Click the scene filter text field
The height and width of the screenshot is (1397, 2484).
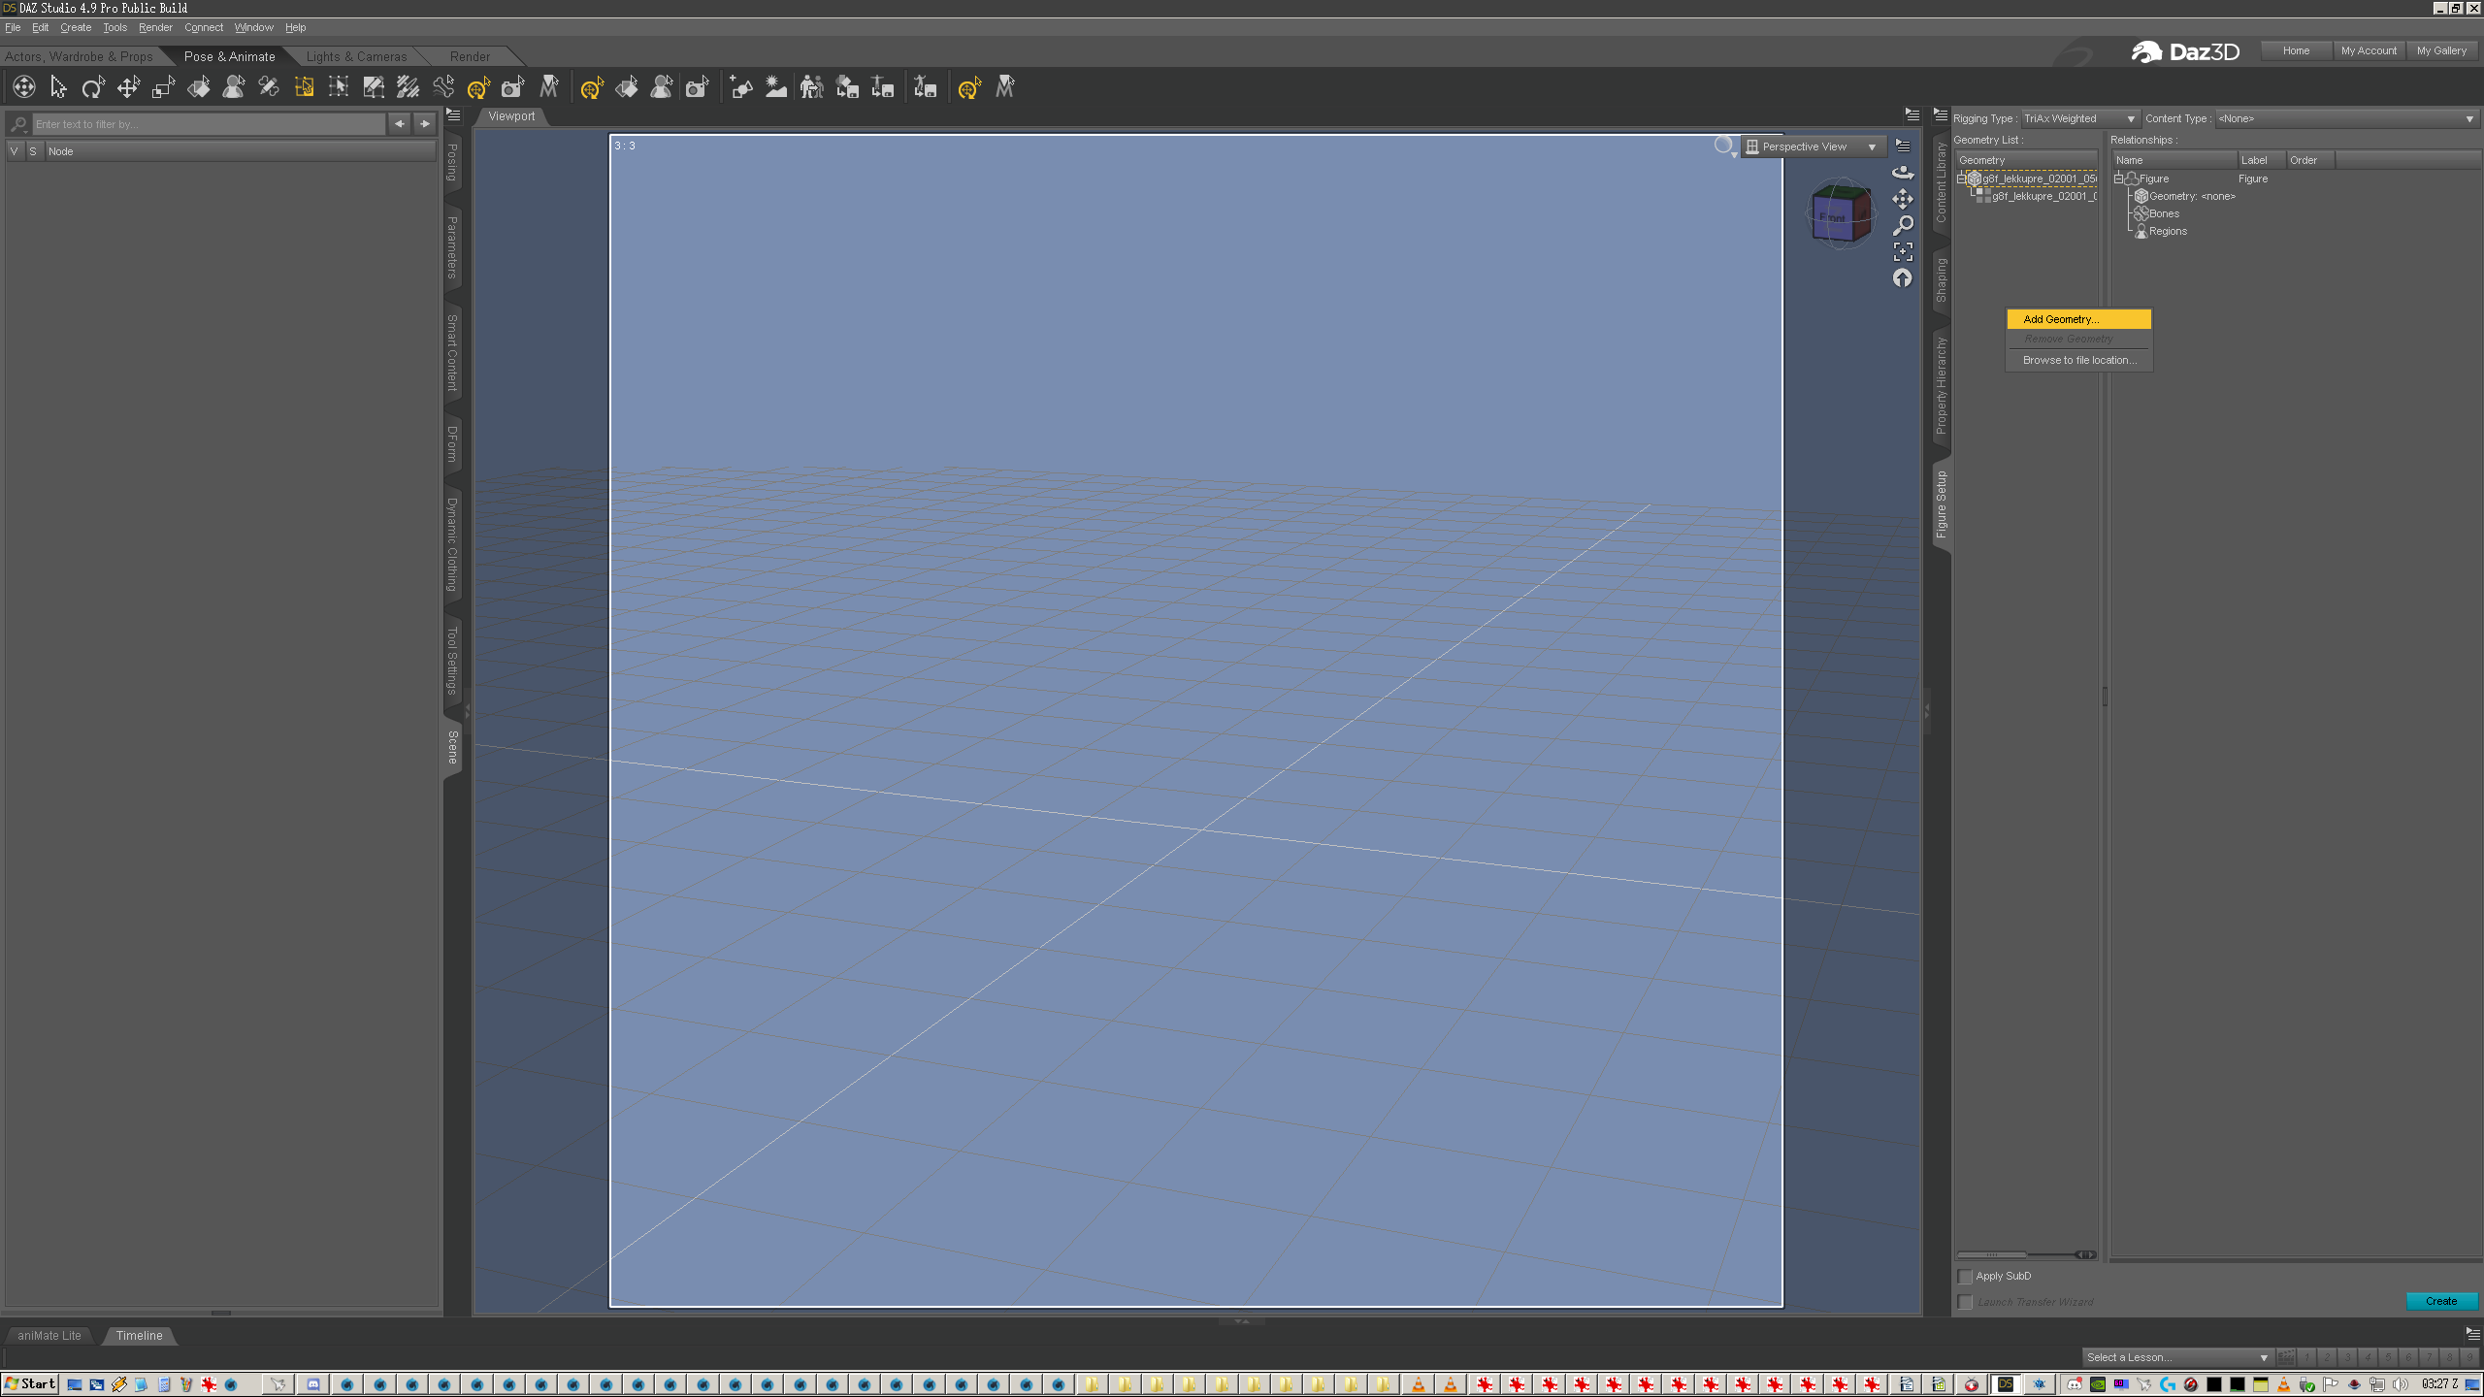[x=208, y=124]
